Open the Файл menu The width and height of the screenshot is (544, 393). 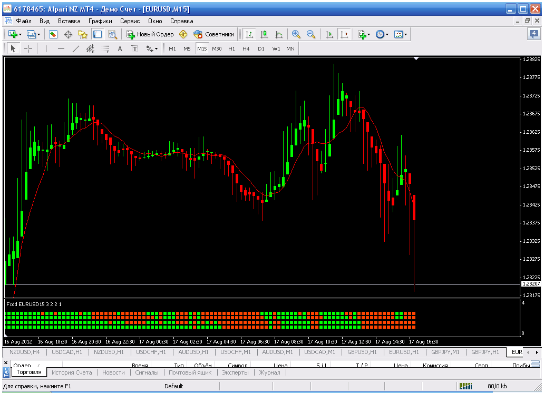pos(24,21)
